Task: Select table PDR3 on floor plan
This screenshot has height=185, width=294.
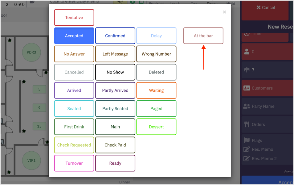Action: pyautogui.click(x=31, y=53)
